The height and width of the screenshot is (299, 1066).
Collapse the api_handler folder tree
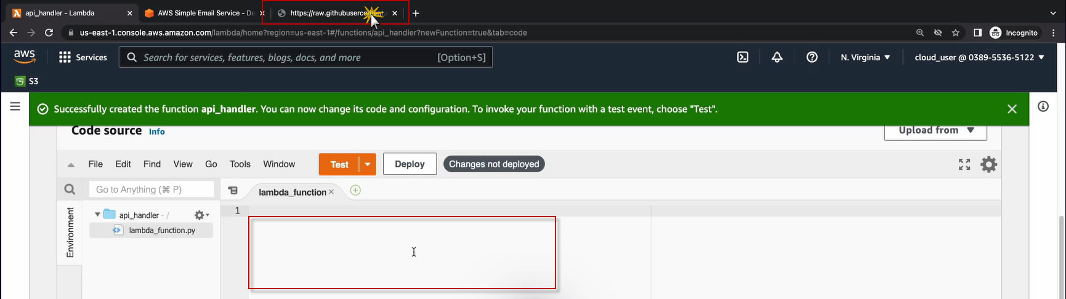tap(97, 215)
